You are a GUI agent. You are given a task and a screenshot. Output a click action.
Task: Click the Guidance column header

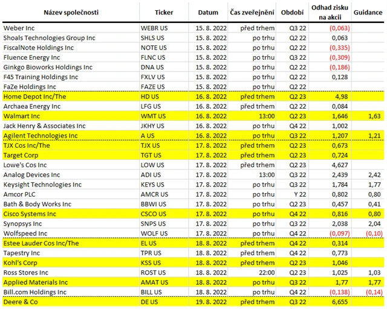367,12
